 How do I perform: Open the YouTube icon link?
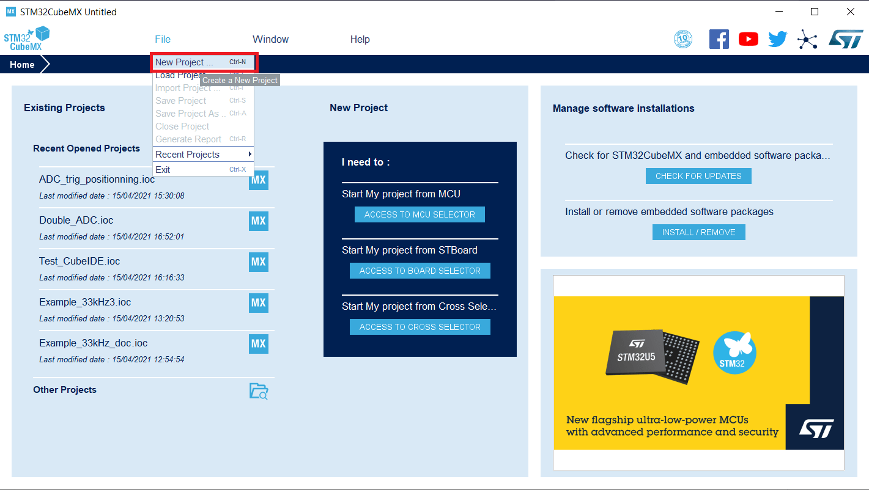tap(749, 39)
